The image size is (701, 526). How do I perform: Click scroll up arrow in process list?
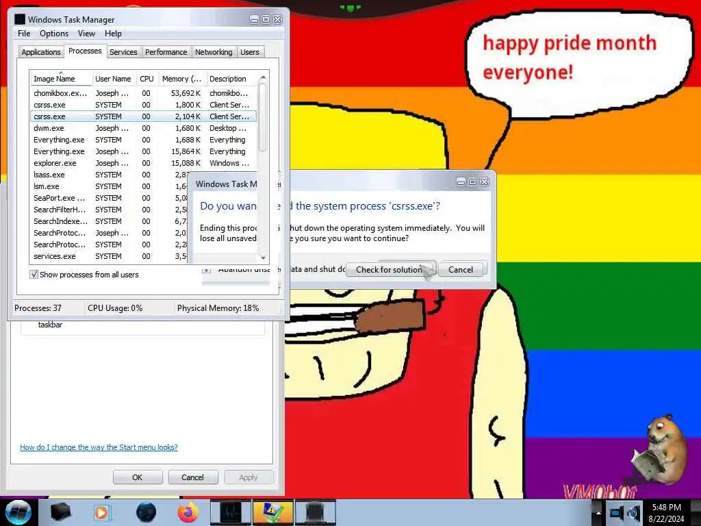(x=263, y=77)
